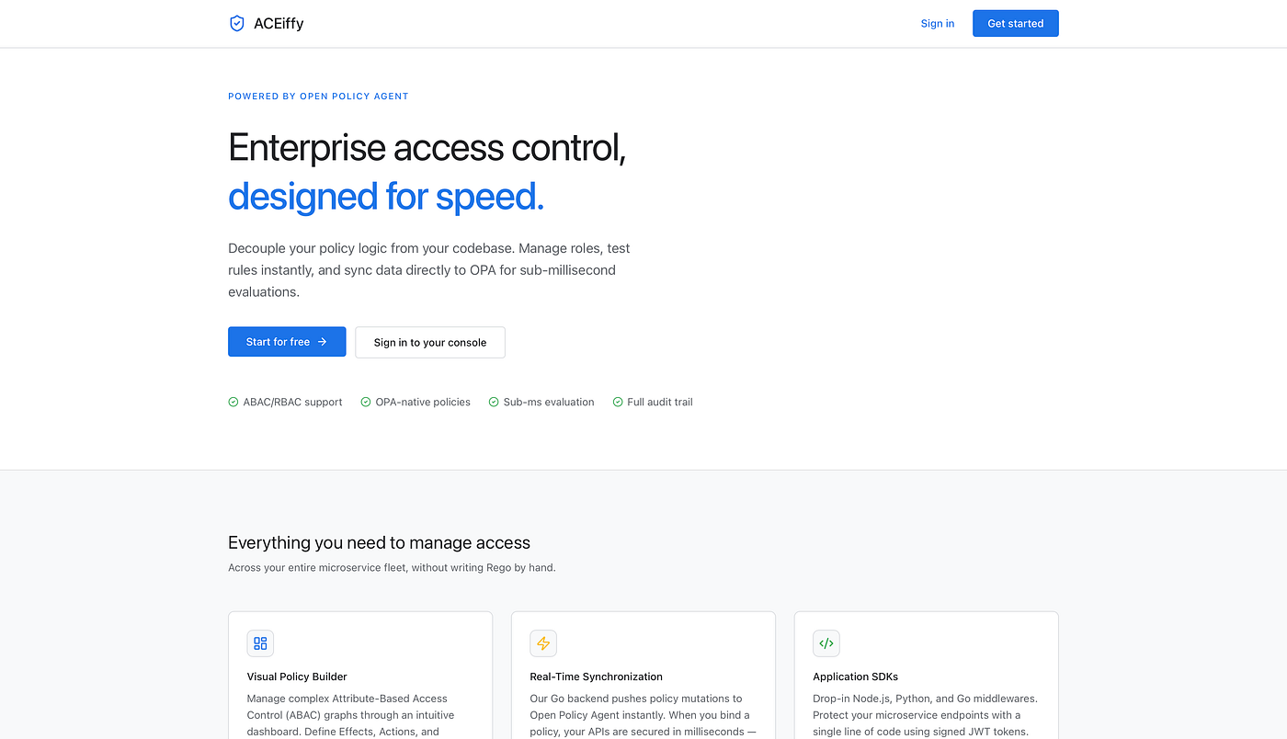This screenshot has height=739, width=1287.
Task: Click the Visual Policy Builder description text
Action: click(x=350, y=715)
